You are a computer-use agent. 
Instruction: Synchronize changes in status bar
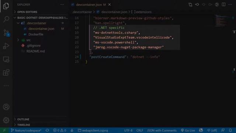(x=47, y=130)
